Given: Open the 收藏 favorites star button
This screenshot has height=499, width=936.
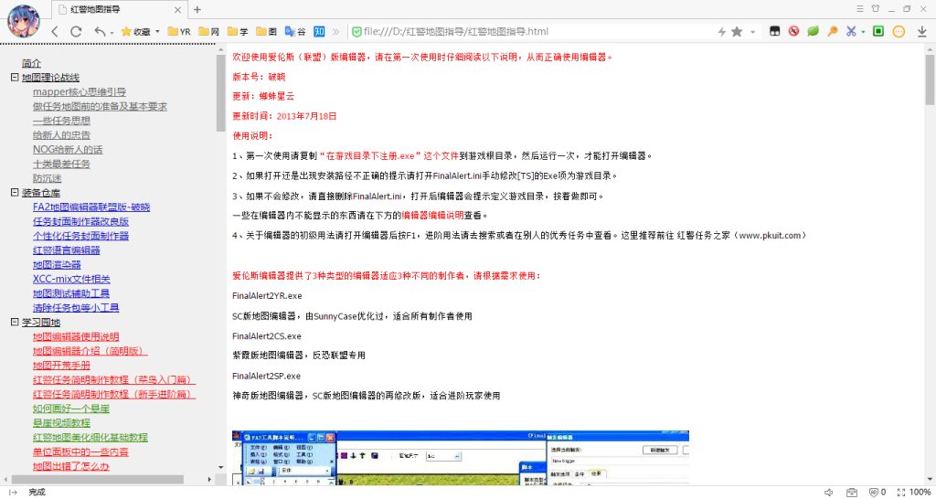Looking at the screenshot, I should click(x=135, y=32).
